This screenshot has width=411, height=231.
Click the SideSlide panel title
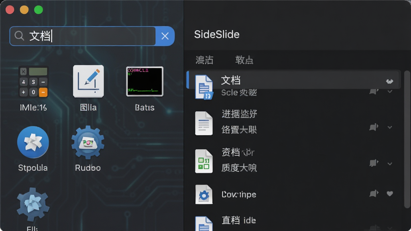point(217,34)
